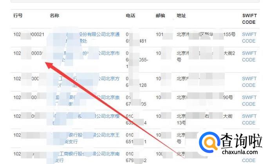Image resolution: width=267 pixels, height=164 pixels.
Task: Click the 电话 column header
Action: [130, 16]
